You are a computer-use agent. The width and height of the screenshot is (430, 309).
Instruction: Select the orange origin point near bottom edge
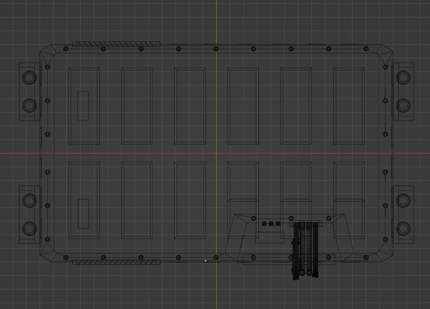206,261
